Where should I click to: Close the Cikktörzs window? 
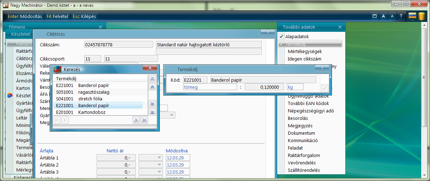268,32
